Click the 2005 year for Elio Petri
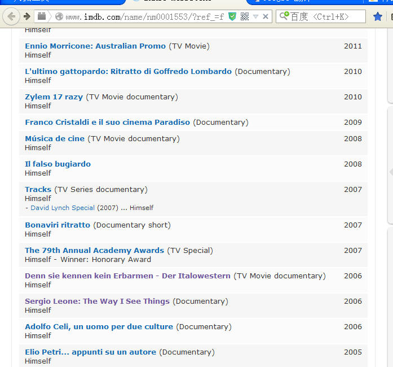The height and width of the screenshot is (367, 393). (353, 352)
